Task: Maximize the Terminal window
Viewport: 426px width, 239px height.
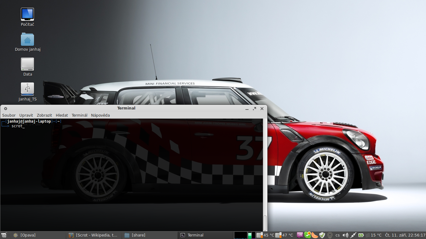Action: tap(254, 109)
